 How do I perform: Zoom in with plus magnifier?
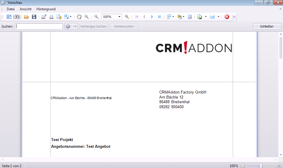[127, 17]
